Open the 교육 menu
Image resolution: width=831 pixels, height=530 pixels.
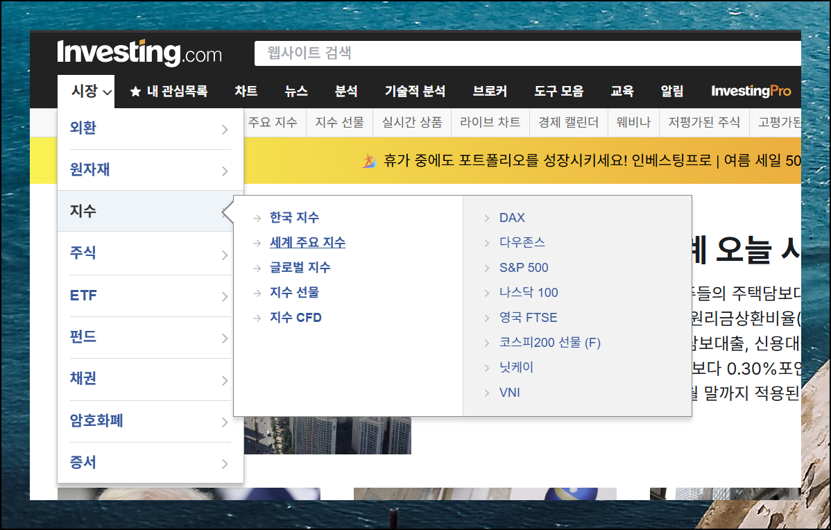click(x=622, y=91)
